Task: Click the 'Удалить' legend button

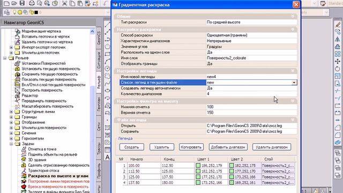Action: click(x=162, y=147)
